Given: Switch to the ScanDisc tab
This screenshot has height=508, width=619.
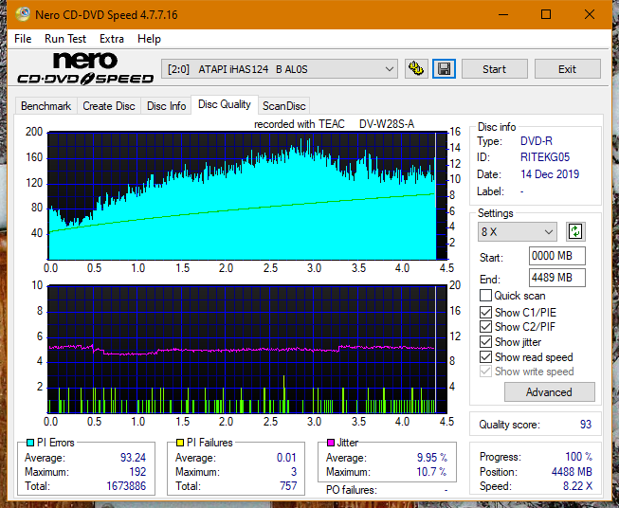Looking at the screenshot, I should tap(283, 106).
